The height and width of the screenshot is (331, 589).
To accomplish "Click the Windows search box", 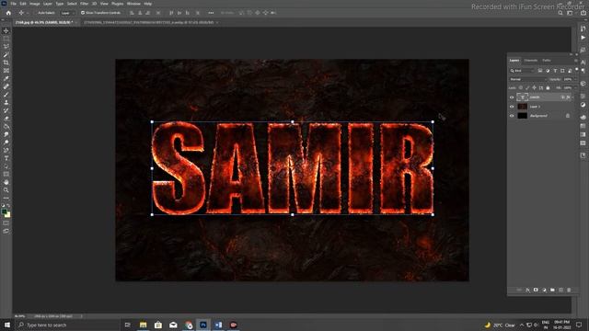I will pyautogui.click(x=67, y=325).
